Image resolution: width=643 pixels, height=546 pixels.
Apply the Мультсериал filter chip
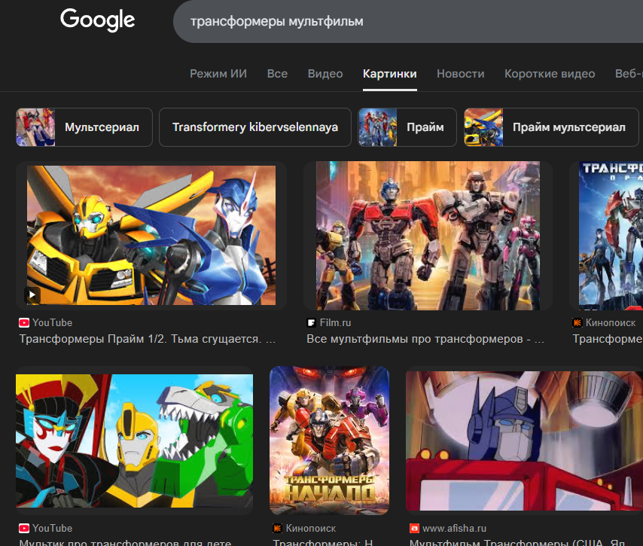(x=84, y=127)
